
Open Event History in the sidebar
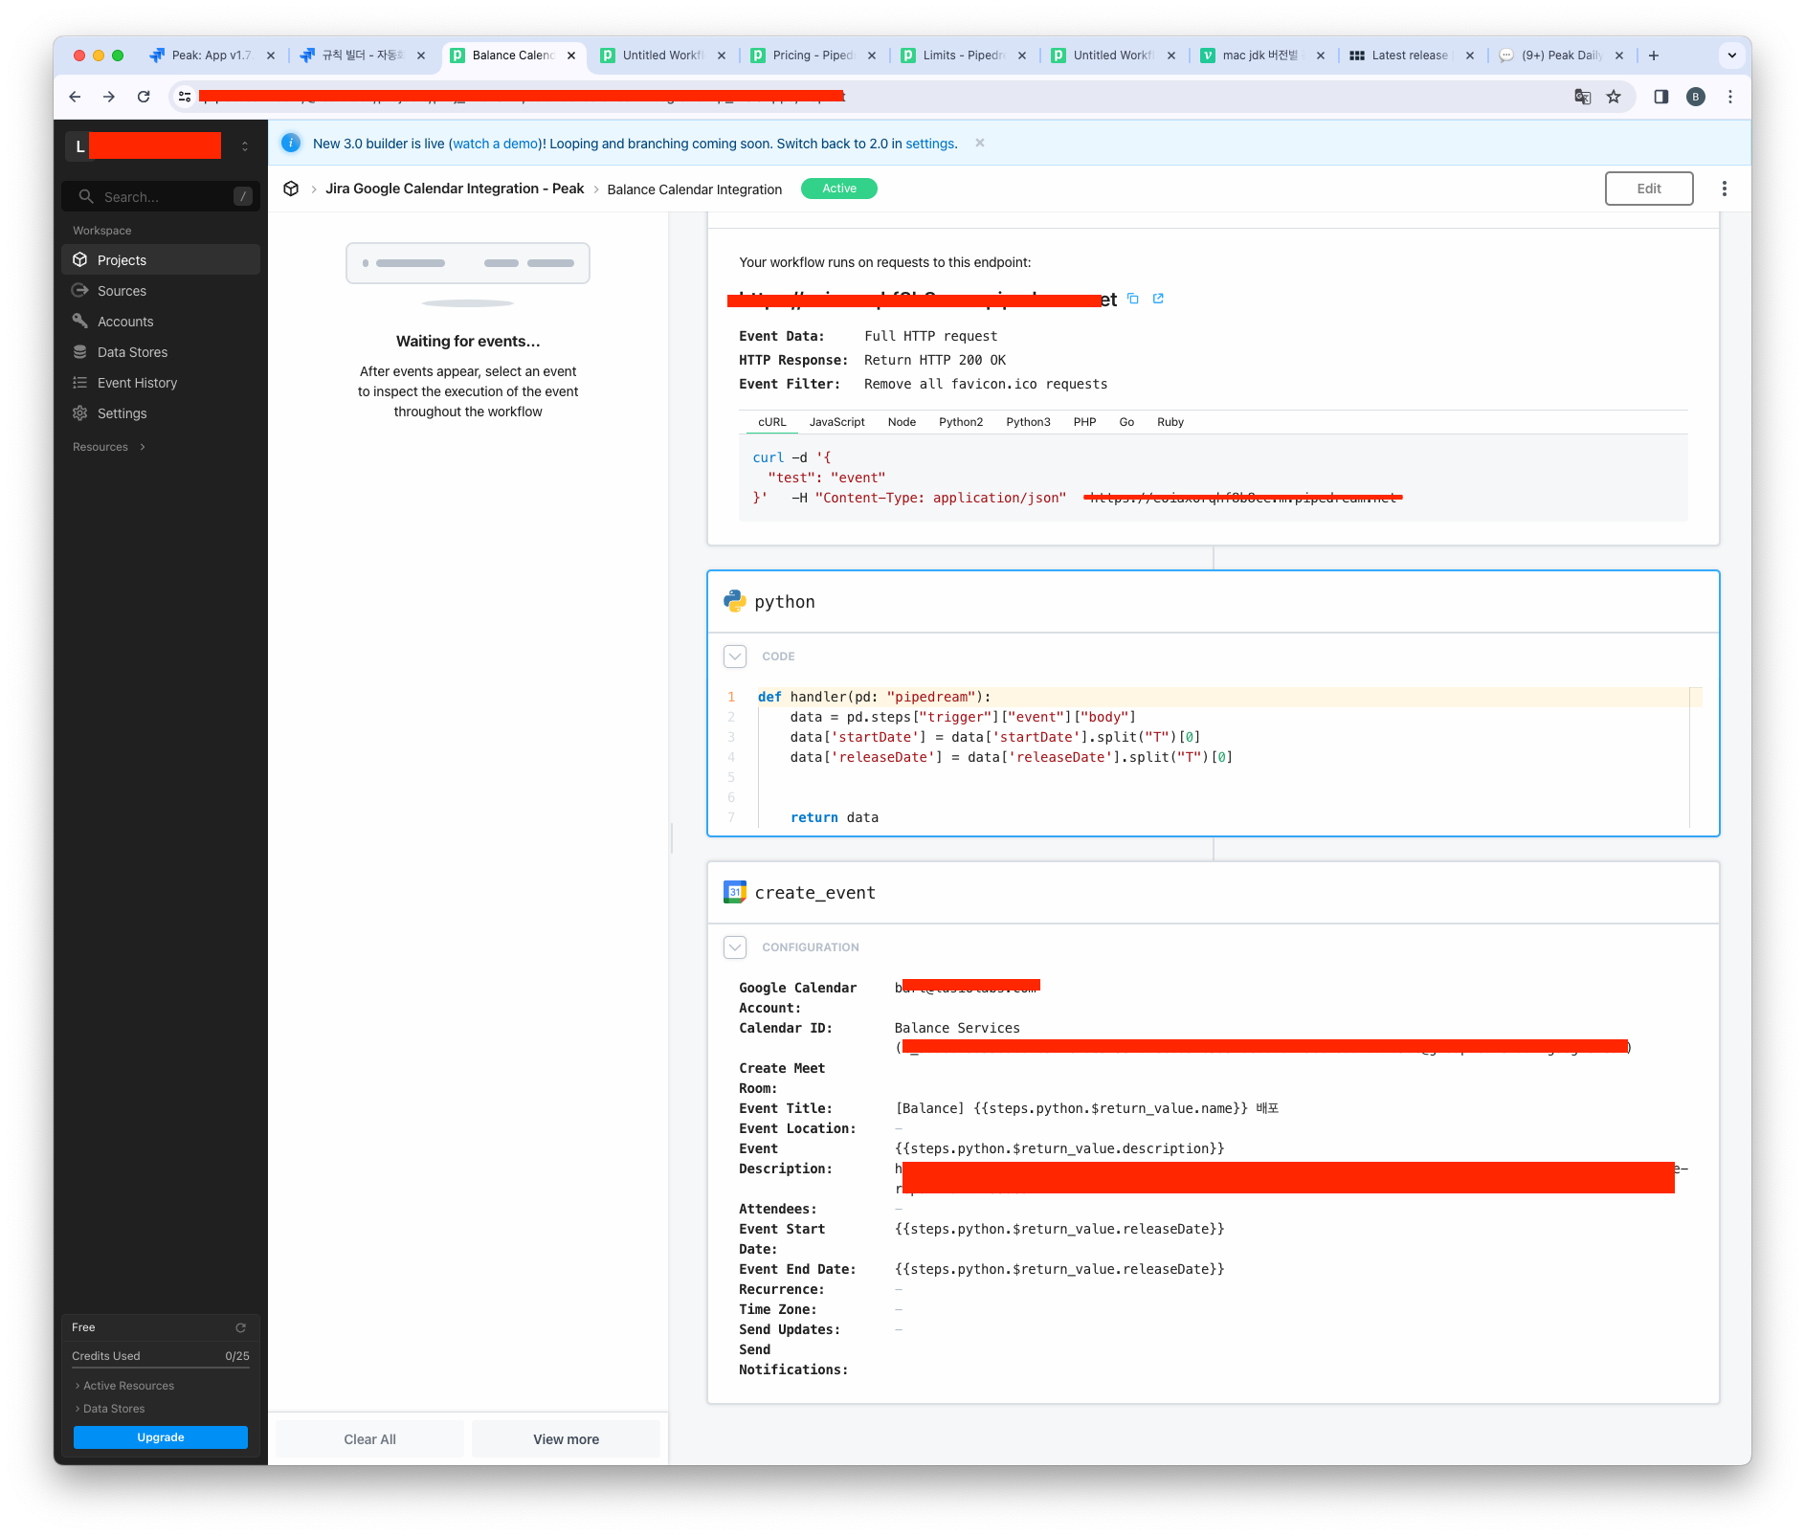click(x=161, y=382)
